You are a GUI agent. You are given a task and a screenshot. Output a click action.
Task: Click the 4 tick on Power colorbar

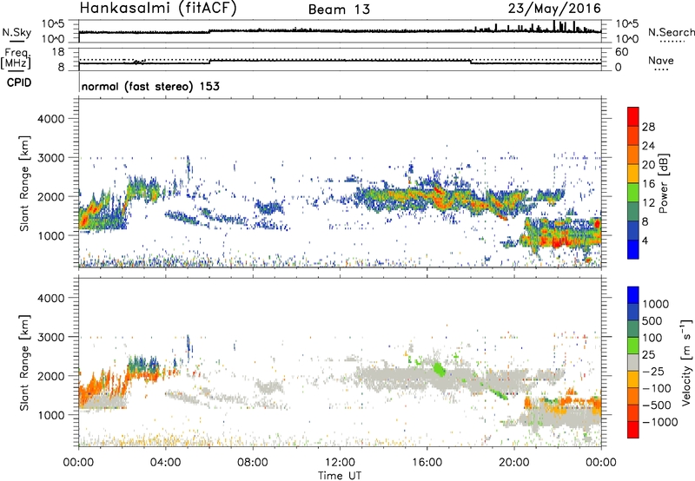point(645,240)
